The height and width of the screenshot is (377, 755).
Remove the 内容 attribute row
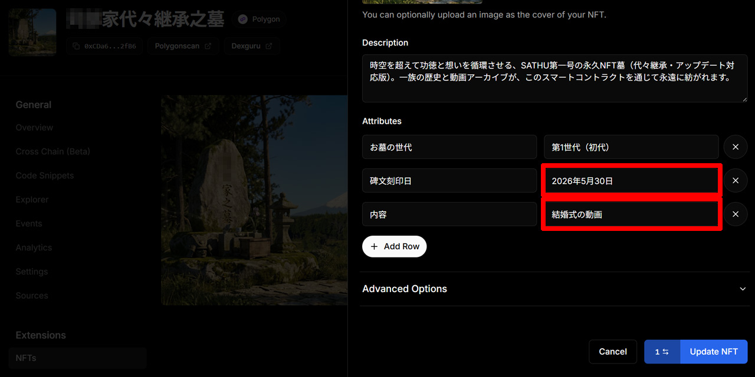[736, 214]
